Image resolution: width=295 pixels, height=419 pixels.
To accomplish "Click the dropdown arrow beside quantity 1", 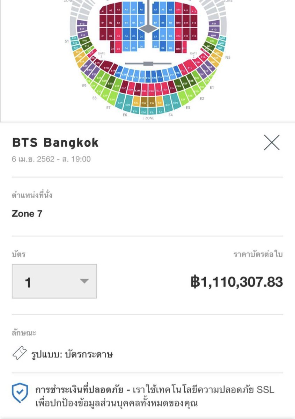I will 84,281.
